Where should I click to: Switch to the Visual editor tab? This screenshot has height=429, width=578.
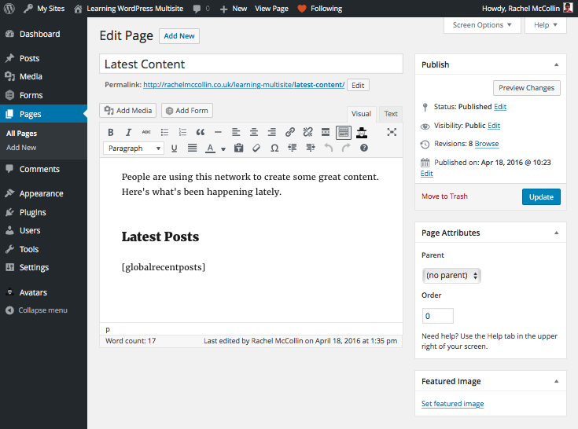coord(361,114)
